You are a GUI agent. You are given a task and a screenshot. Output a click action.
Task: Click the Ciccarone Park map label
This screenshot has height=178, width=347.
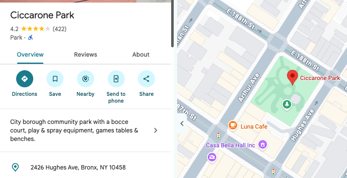(x=320, y=78)
